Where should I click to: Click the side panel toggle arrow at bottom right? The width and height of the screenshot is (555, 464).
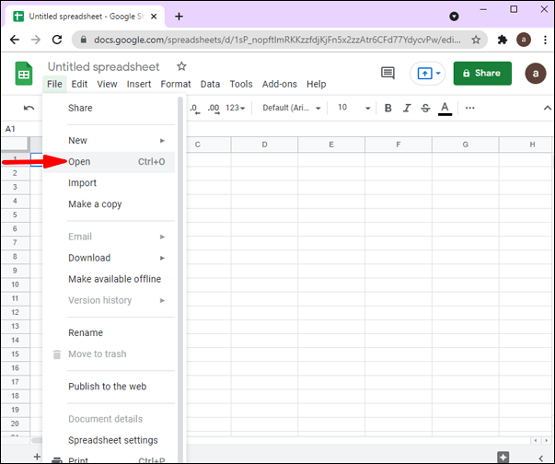point(540,458)
